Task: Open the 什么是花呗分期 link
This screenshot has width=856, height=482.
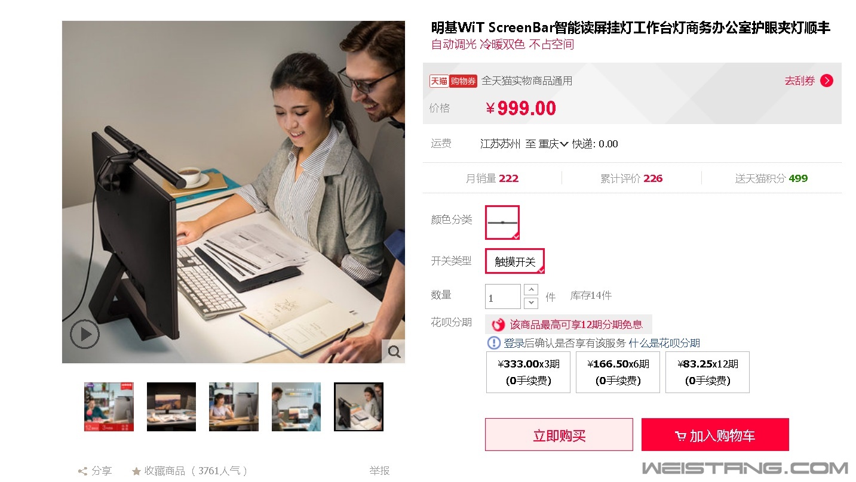Action: point(664,343)
